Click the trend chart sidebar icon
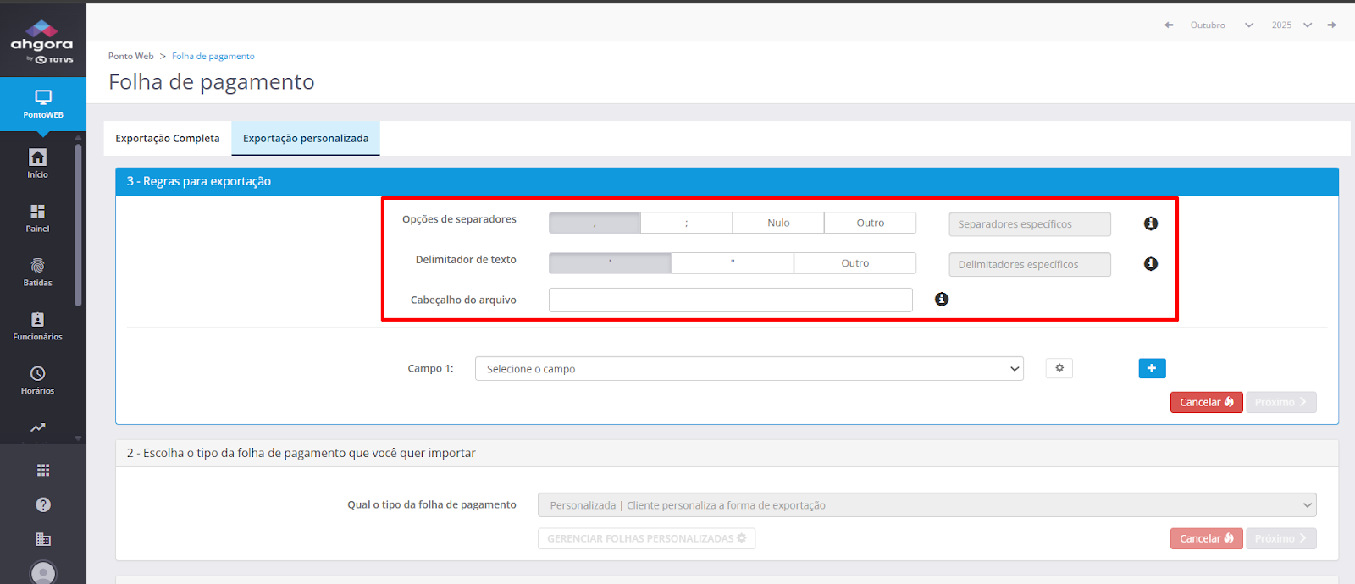 (x=37, y=428)
